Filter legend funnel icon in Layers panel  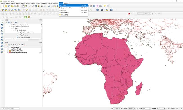[14, 45]
